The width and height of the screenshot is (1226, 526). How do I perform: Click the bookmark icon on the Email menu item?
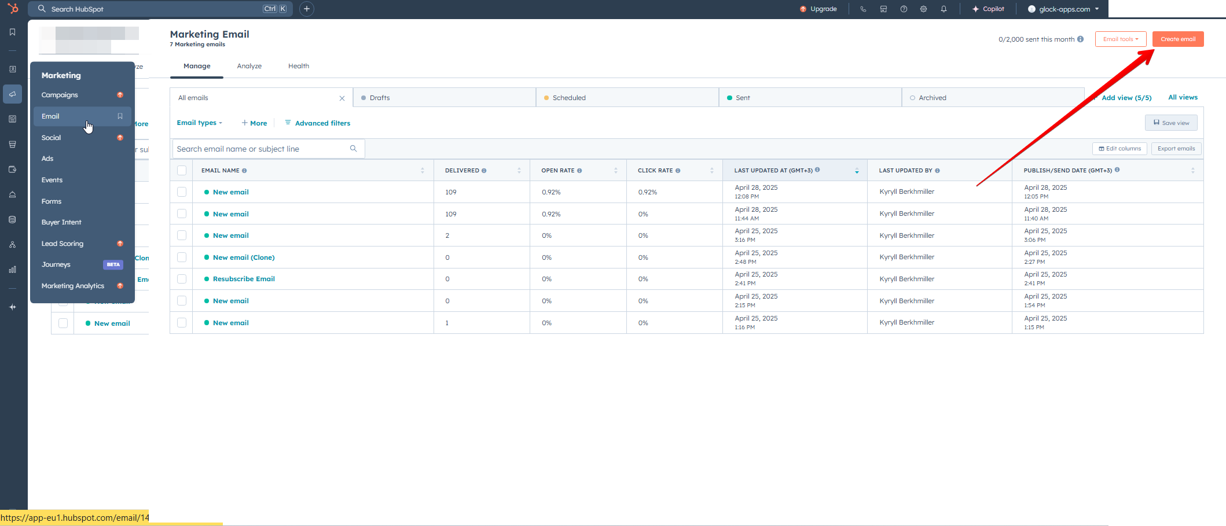pos(120,116)
